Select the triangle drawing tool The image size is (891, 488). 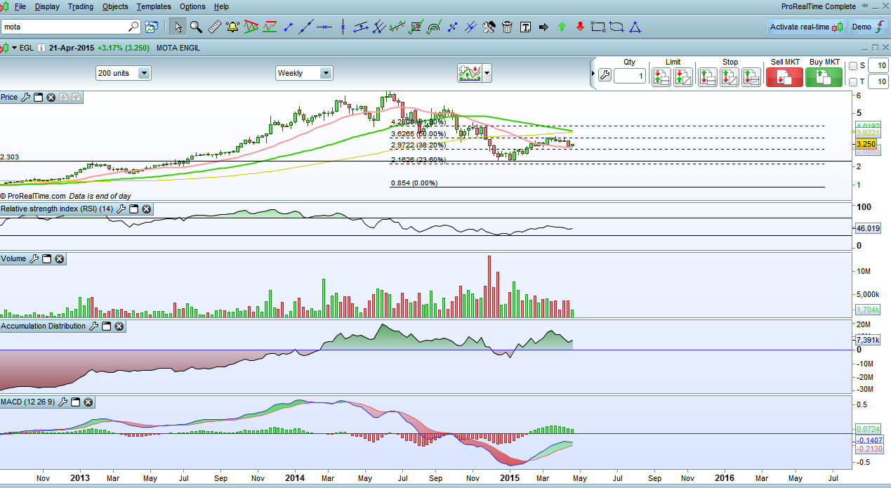click(635, 27)
